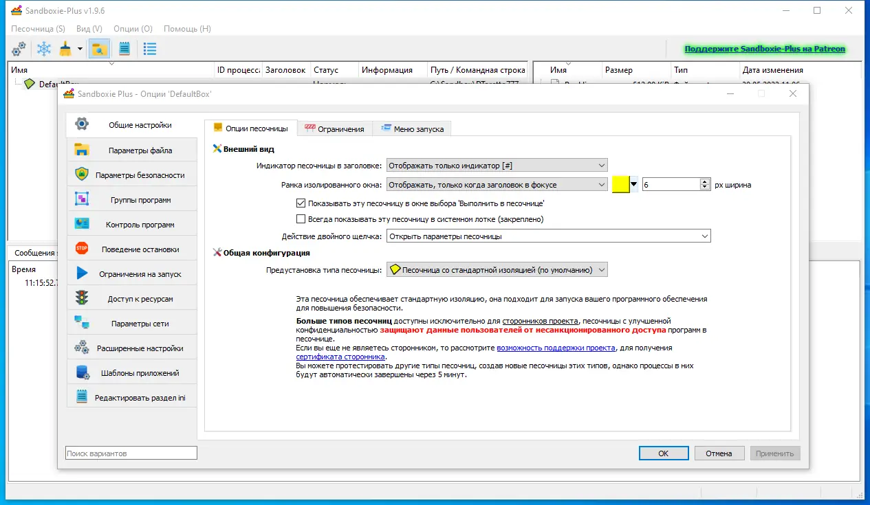Screen dimensions: 870x505
Task: Check Всегда показывать эту песочницу в системном лотке
Action: [x=301, y=219]
